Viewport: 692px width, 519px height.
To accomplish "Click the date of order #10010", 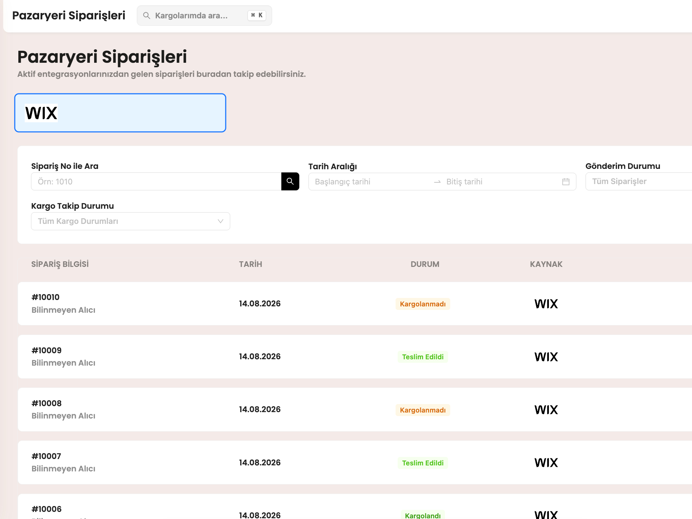I will (x=260, y=304).
